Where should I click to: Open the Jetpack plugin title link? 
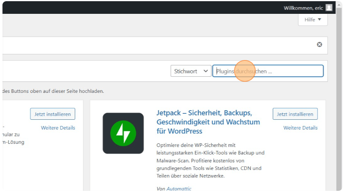[x=208, y=122]
